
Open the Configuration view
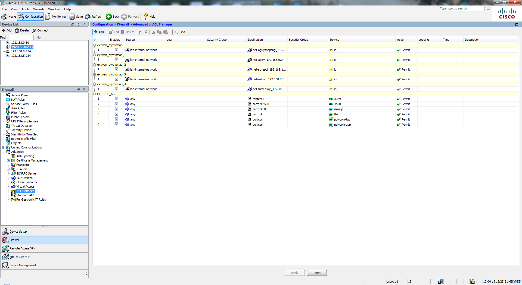point(30,17)
